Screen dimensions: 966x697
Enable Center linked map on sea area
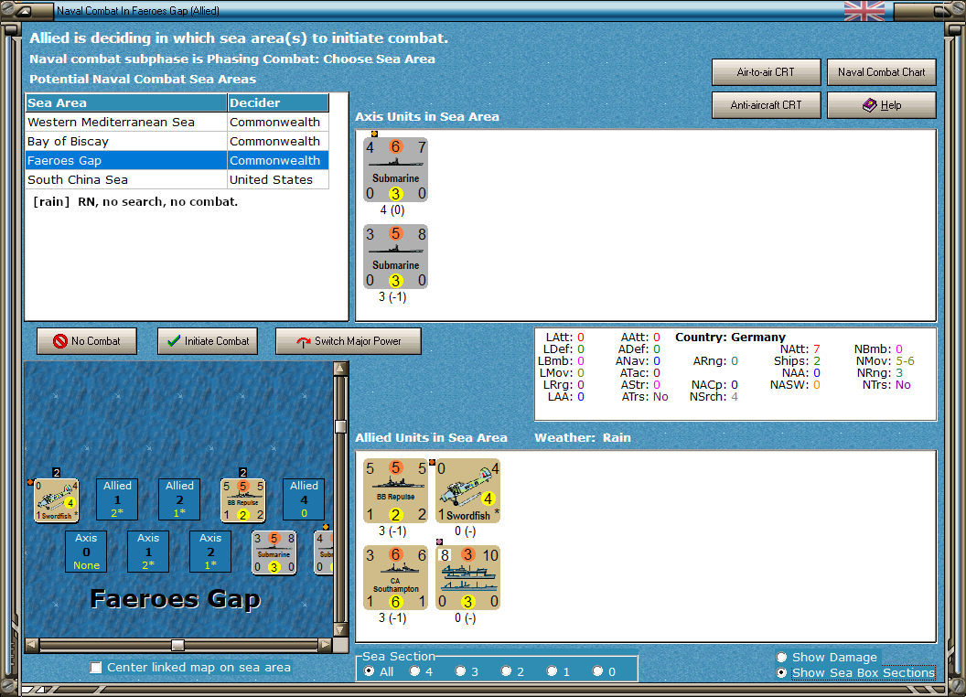[x=95, y=668]
